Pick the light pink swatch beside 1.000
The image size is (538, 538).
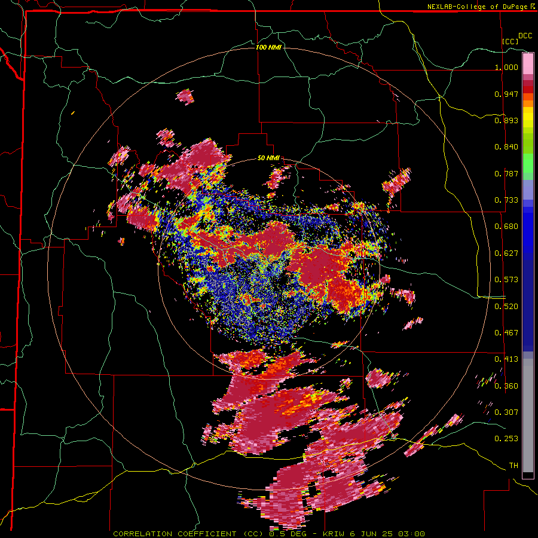click(528, 64)
